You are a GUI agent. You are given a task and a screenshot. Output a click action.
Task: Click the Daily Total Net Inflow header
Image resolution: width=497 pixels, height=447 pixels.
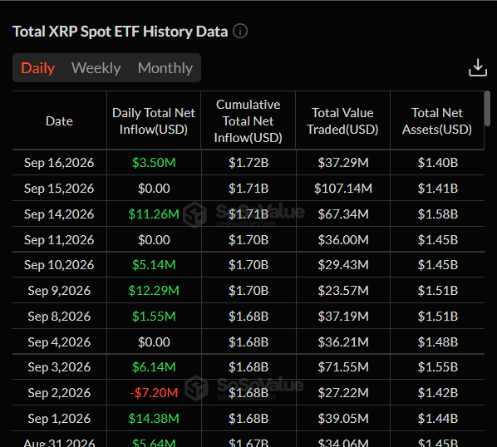pyautogui.click(x=154, y=121)
